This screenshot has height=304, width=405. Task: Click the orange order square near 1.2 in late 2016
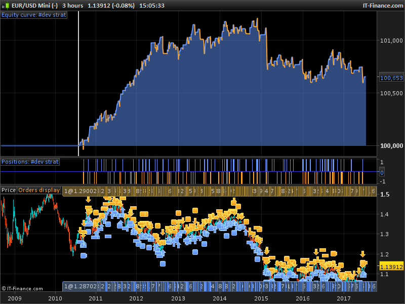(x=334, y=253)
